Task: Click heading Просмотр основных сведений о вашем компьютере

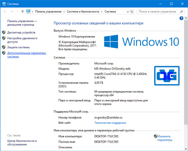Action: (x=98, y=23)
